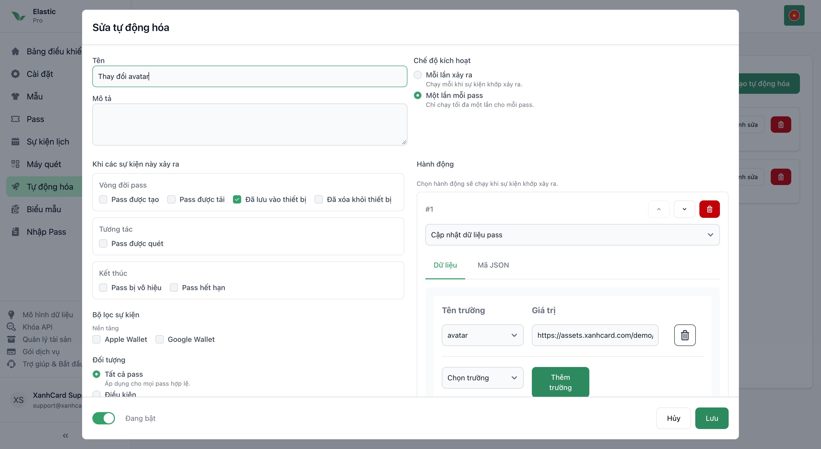Image resolution: width=821 pixels, height=449 pixels.
Task: Open the avatar field name dropdown
Action: click(483, 335)
